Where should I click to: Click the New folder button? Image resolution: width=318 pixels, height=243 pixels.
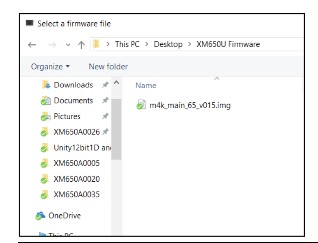click(x=108, y=67)
